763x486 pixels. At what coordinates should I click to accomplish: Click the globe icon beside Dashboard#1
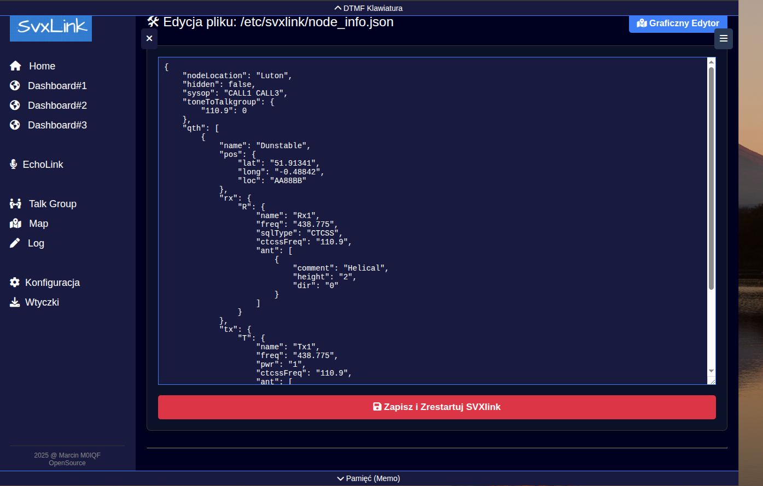pos(15,86)
